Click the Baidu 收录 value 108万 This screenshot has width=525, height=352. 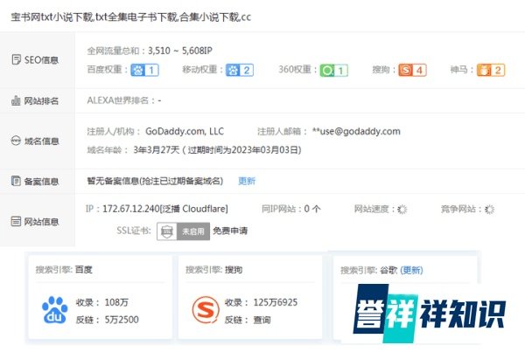[x=116, y=302]
